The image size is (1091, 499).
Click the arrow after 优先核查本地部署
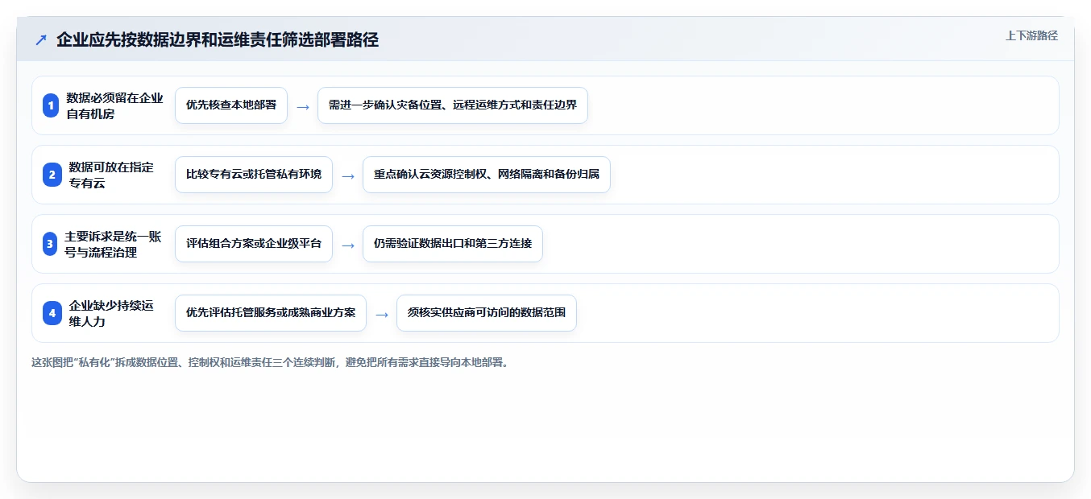(303, 106)
